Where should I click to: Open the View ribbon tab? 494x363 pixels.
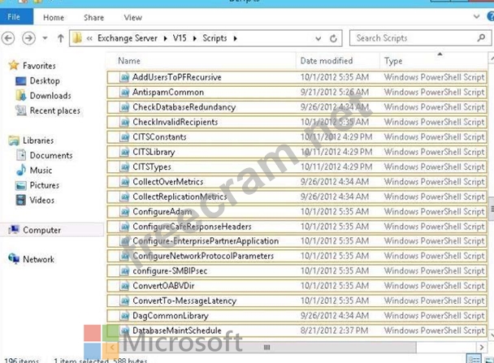coord(132,18)
